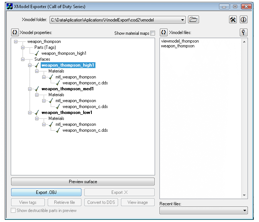Collapse mtl_weapon_thompson under low1 surface

pos(44,124)
